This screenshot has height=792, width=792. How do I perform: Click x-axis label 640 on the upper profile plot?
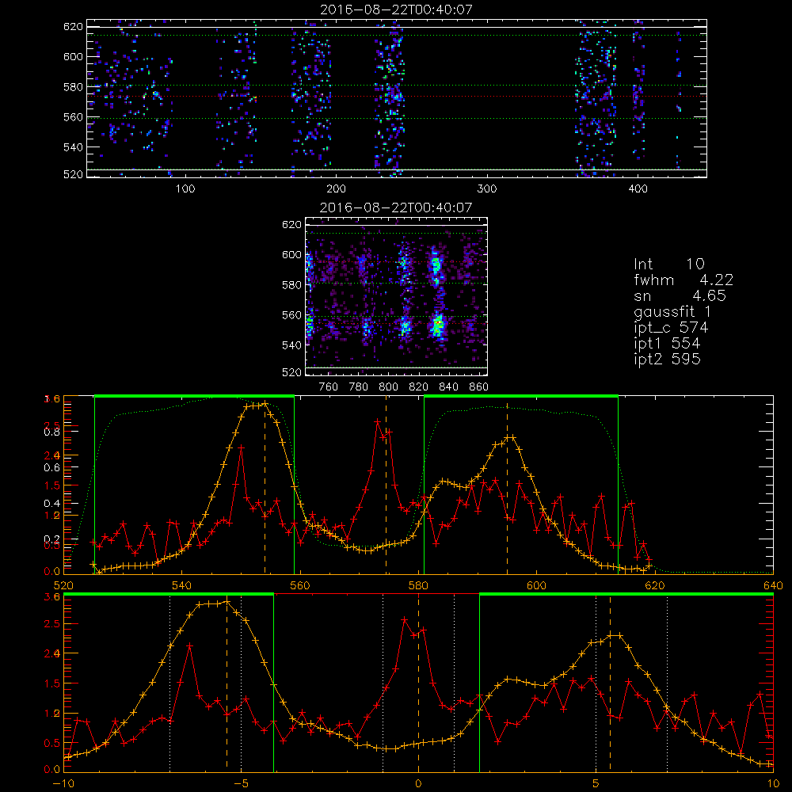pyautogui.click(x=773, y=586)
